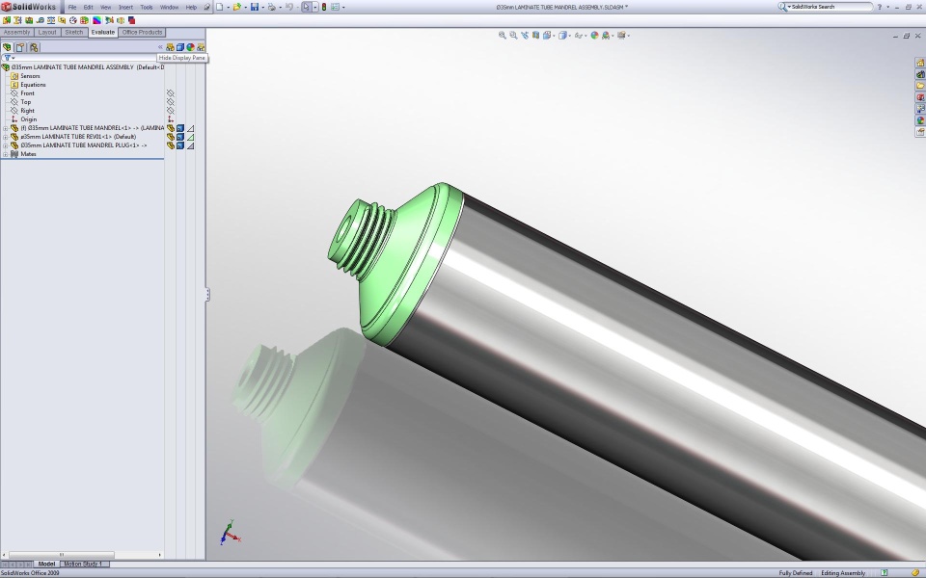The height and width of the screenshot is (578, 926).
Task: Open Appearances sphere icon in the task pane
Action: pyautogui.click(x=920, y=120)
